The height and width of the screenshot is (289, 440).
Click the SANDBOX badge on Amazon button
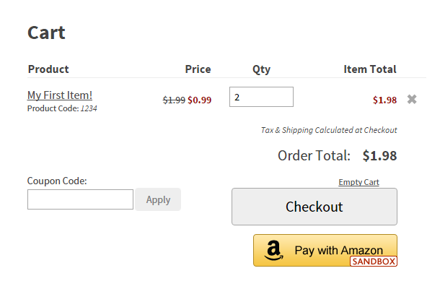[374, 262]
